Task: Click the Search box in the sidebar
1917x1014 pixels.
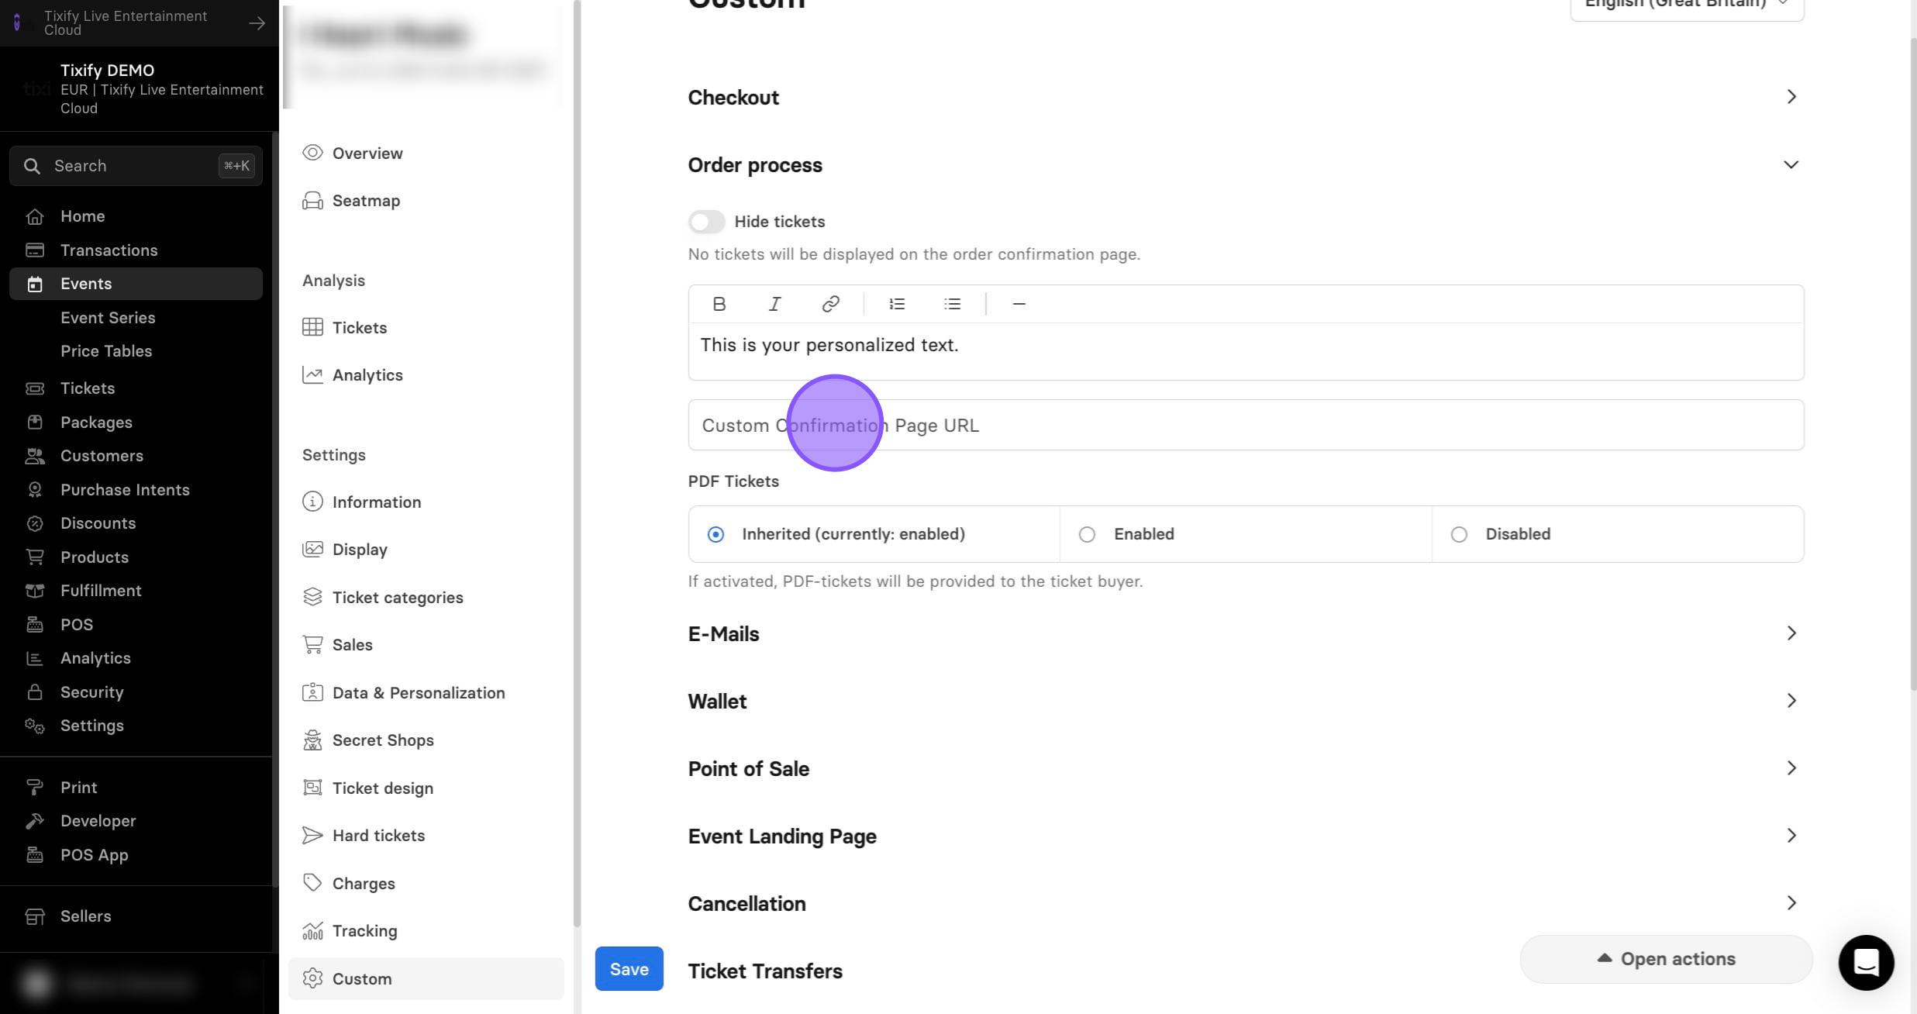Action: [x=136, y=166]
